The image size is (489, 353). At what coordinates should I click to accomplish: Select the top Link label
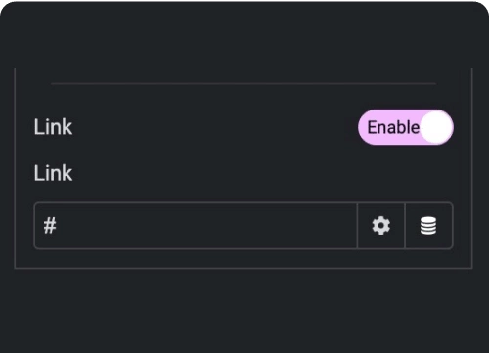click(53, 127)
